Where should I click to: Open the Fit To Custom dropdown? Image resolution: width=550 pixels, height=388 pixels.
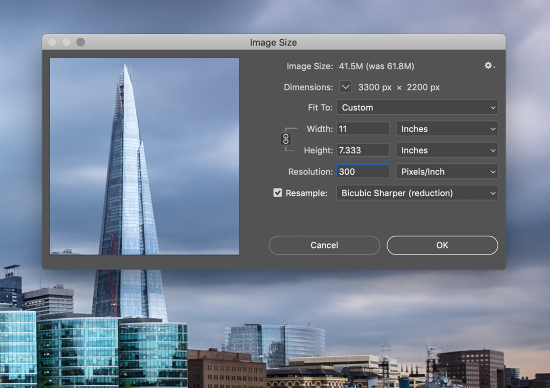417,108
